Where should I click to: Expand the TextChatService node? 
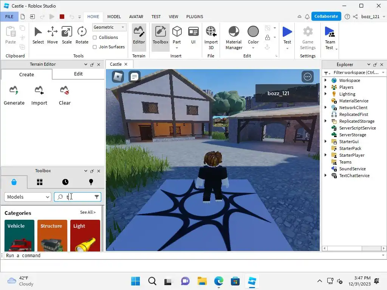tap(325, 175)
